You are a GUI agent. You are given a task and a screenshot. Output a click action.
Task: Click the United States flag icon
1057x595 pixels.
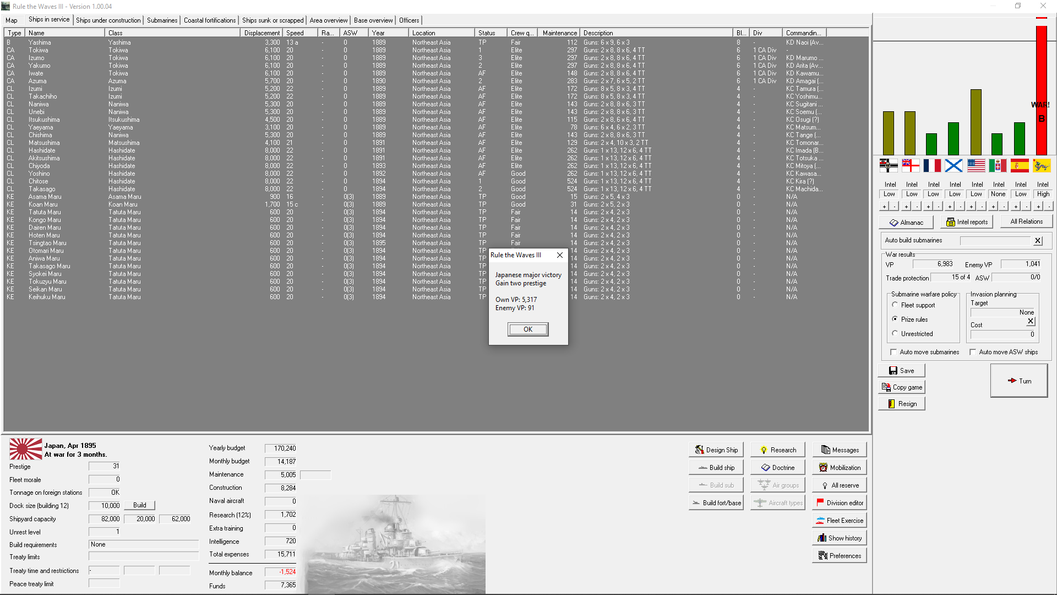(976, 165)
